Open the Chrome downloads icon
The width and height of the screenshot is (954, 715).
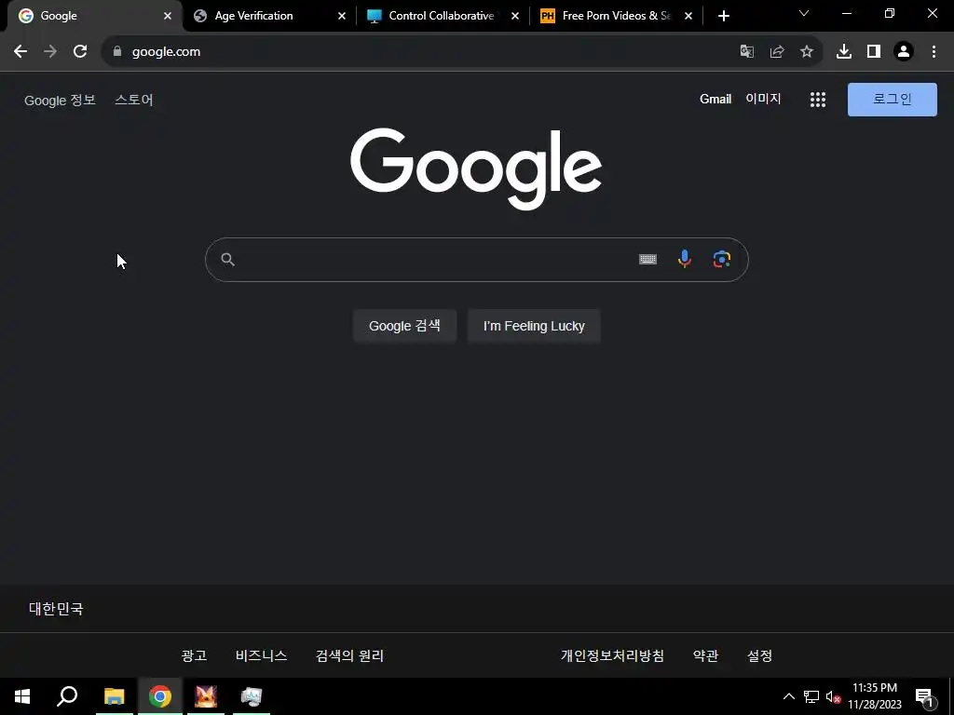844,52
